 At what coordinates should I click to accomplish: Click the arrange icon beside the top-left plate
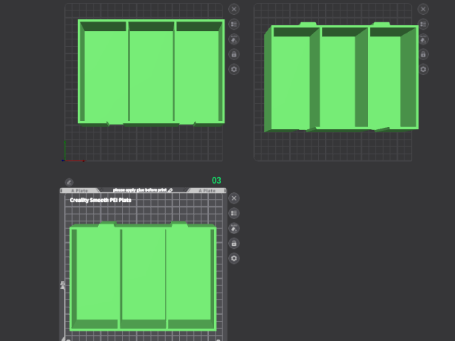click(x=234, y=24)
